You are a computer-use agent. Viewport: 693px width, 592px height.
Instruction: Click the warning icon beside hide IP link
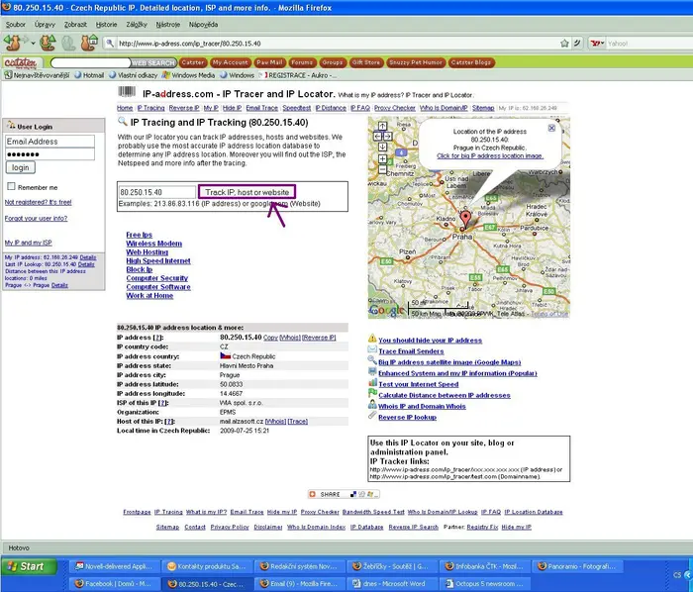[x=372, y=339]
